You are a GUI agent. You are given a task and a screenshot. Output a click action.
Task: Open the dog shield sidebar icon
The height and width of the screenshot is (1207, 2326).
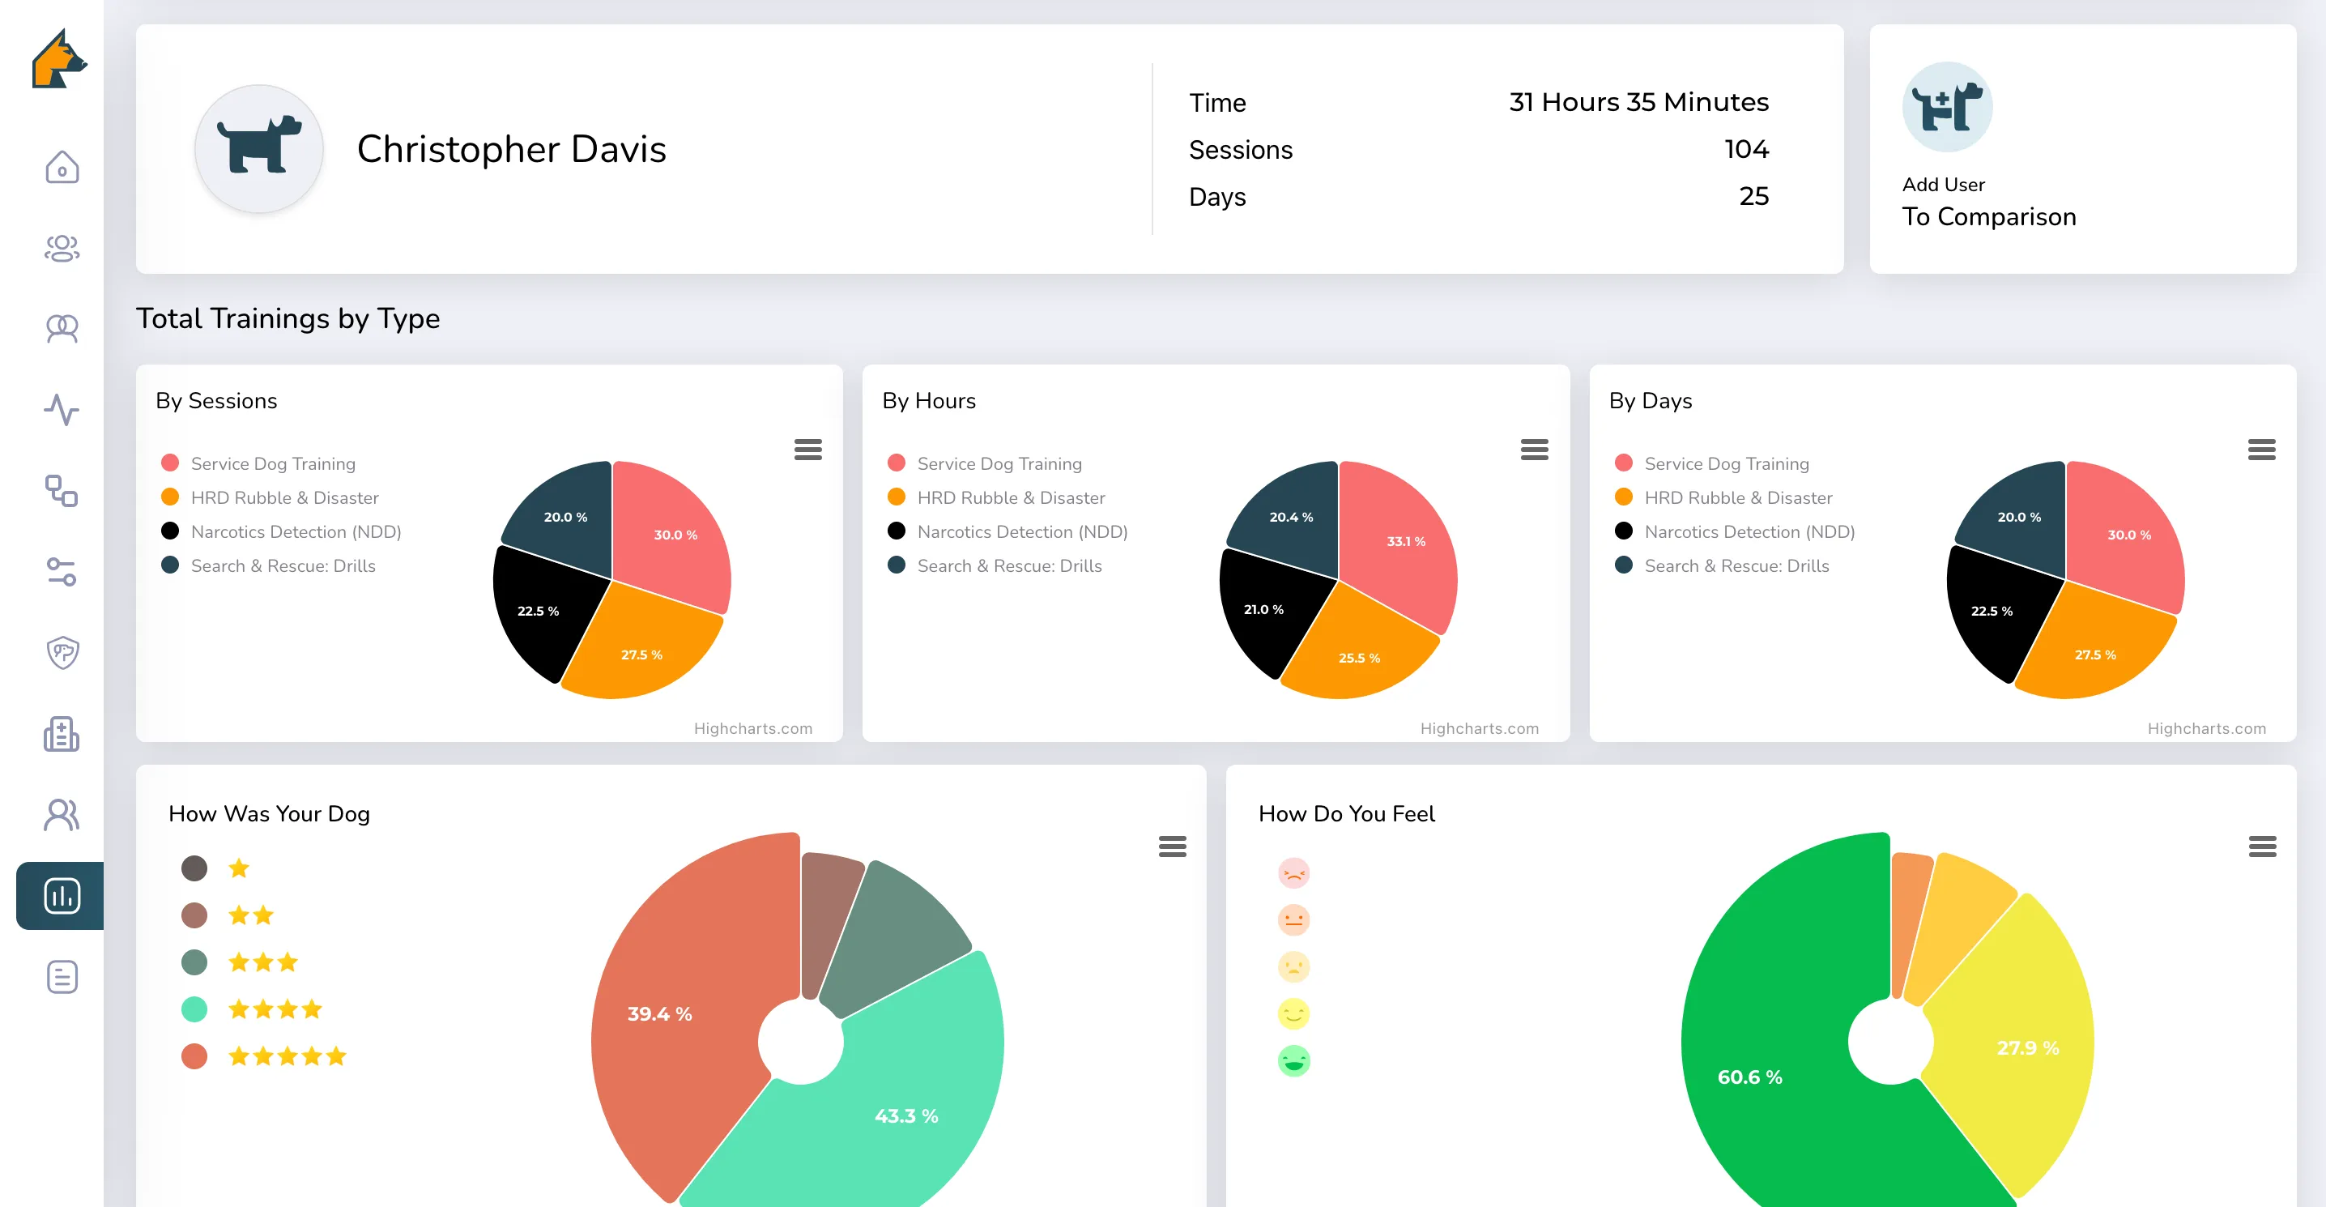pos(62,652)
